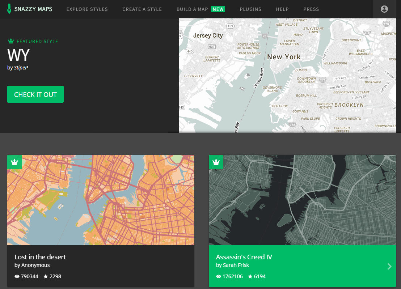Open the Create a Style page

click(x=142, y=9)
